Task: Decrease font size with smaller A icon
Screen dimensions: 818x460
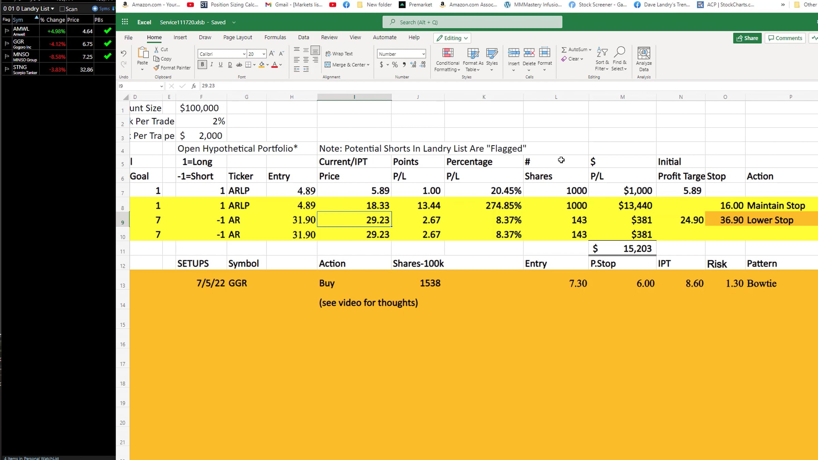Action: point(281,53)
